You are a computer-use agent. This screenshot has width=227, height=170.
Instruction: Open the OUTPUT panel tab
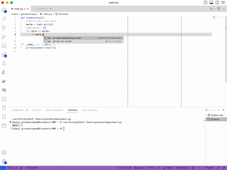tap(37, 110)
